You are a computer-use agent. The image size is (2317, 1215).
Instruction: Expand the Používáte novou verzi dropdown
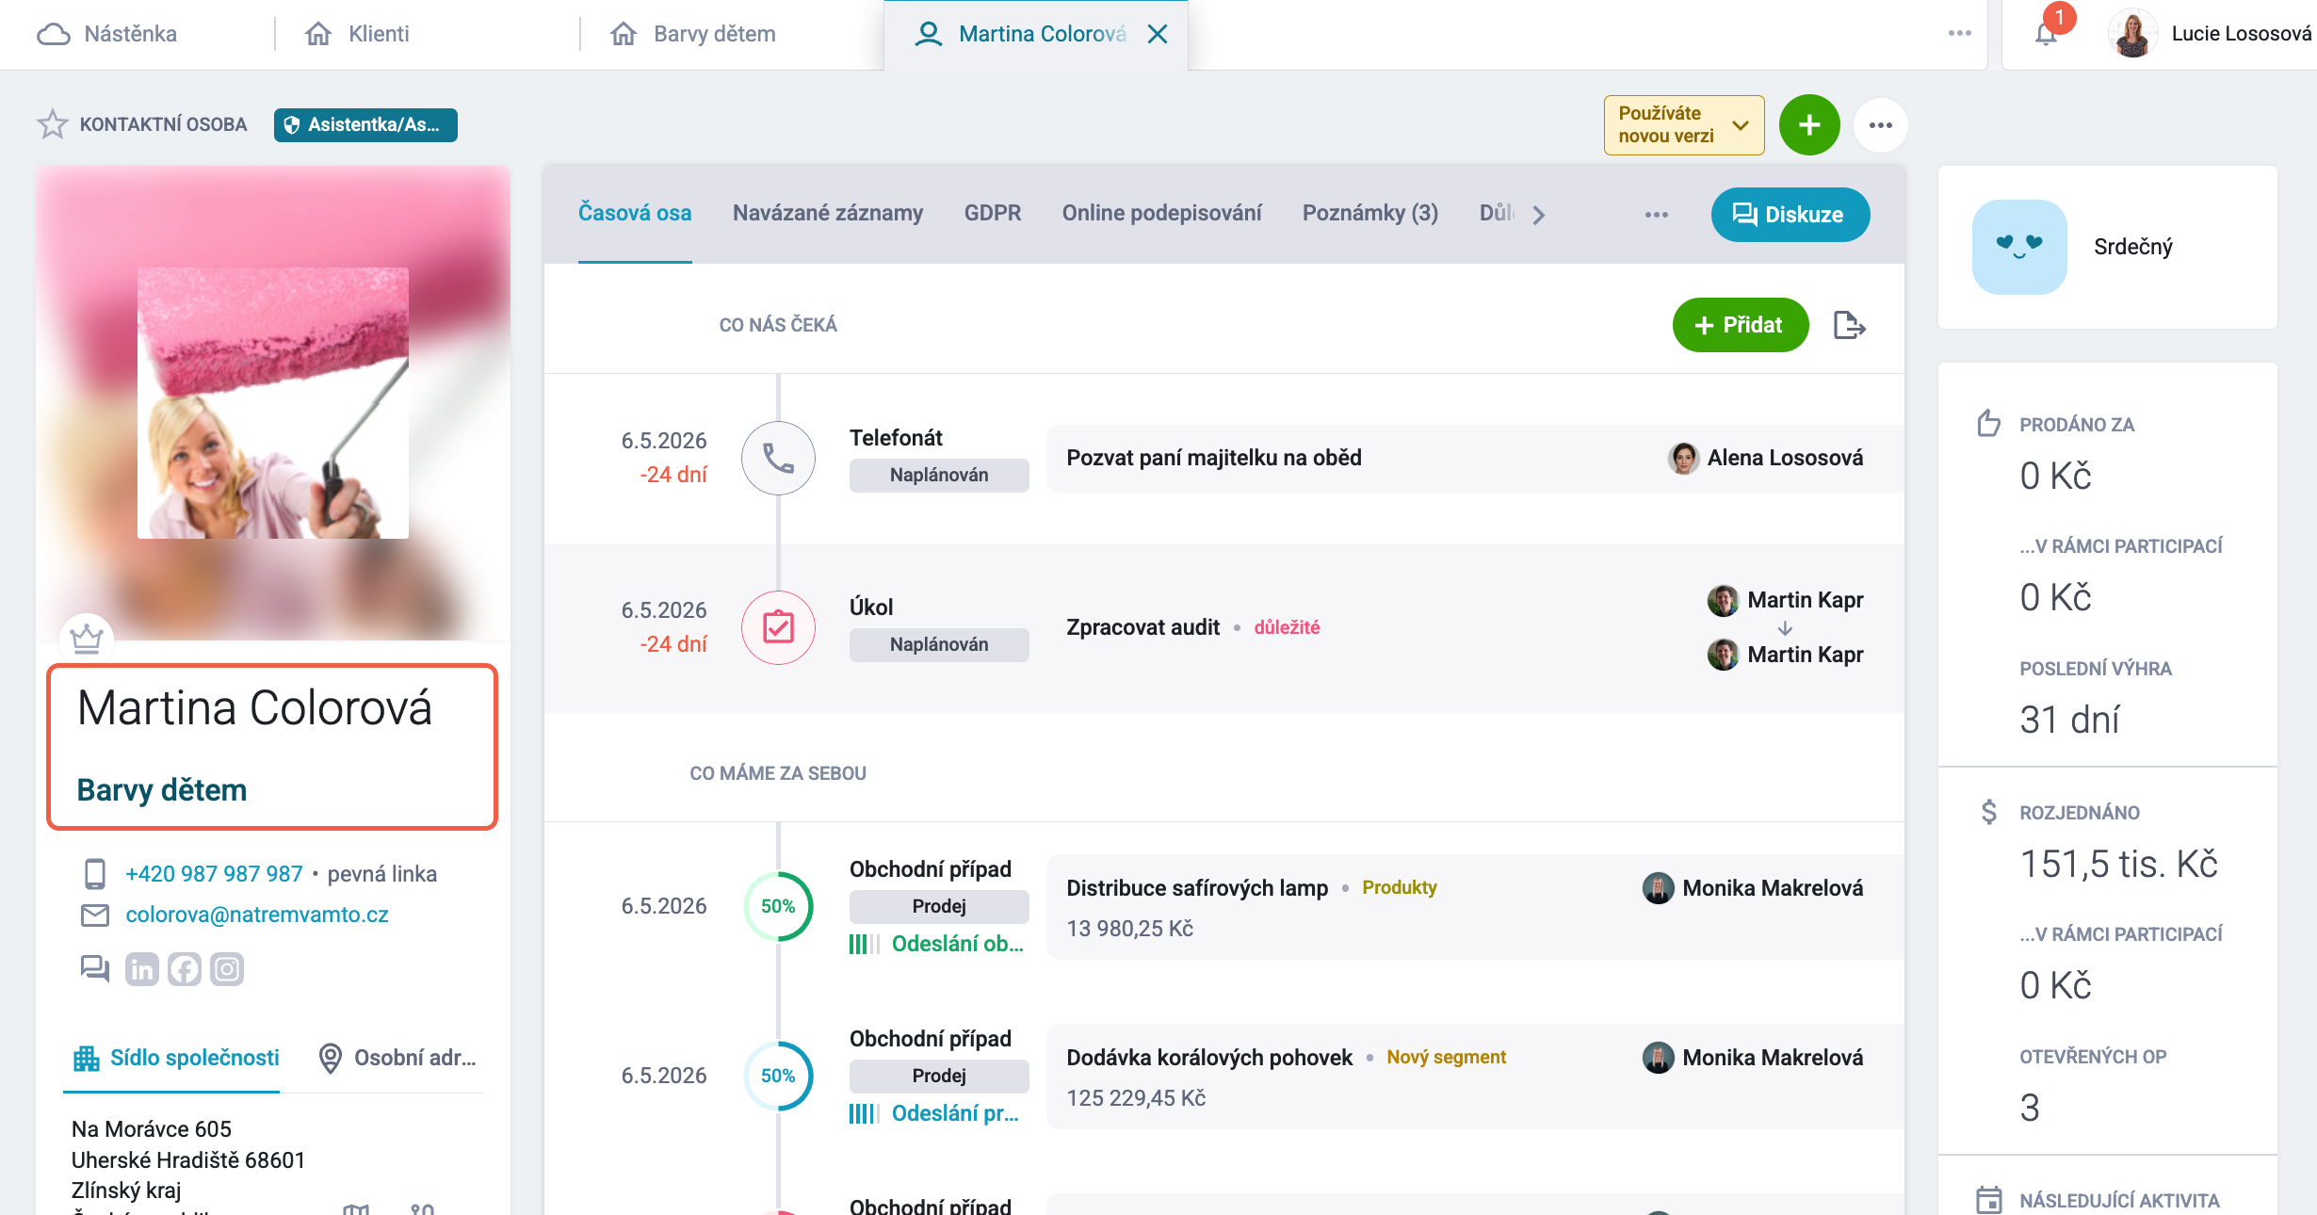pos(1684,125)
